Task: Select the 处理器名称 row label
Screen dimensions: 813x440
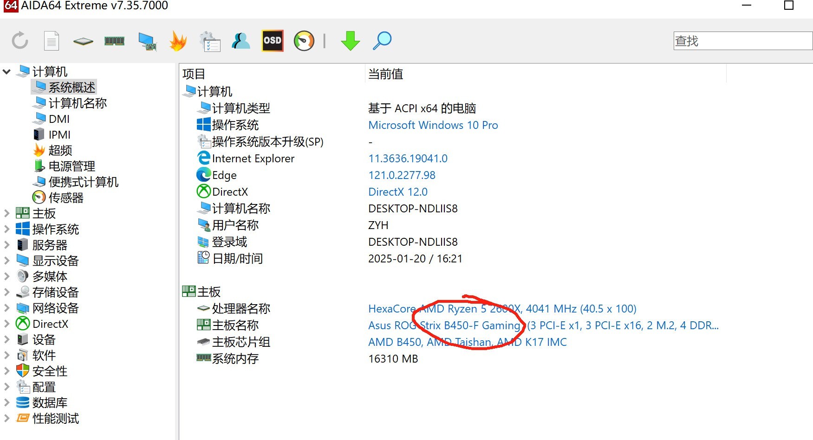Action: tap(241, 309)
